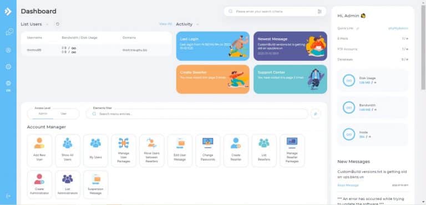Screen dimensions: 426x205
Task: Click the sidebar icon above the gear
Action: pyautogui.click(x=8, y=50)
